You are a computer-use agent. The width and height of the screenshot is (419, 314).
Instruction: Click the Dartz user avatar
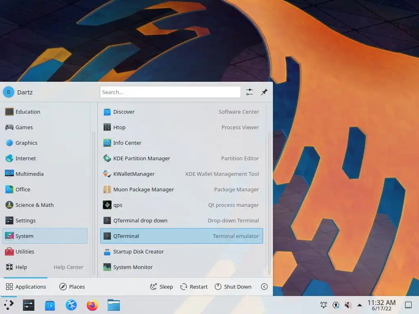pos(9,92)
